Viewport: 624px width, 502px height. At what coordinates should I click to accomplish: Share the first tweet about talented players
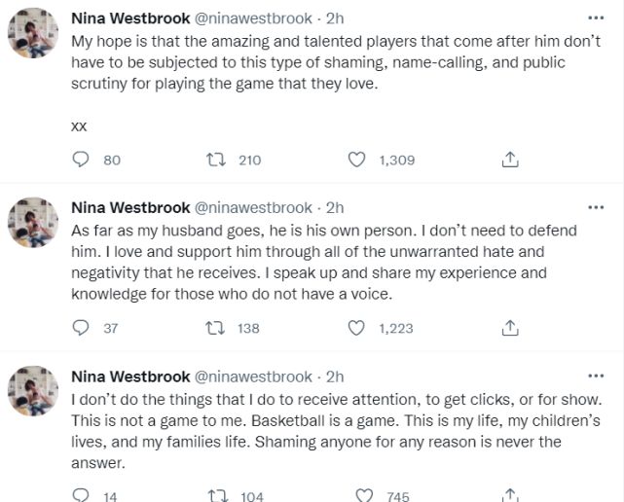[x=508, y=160]
